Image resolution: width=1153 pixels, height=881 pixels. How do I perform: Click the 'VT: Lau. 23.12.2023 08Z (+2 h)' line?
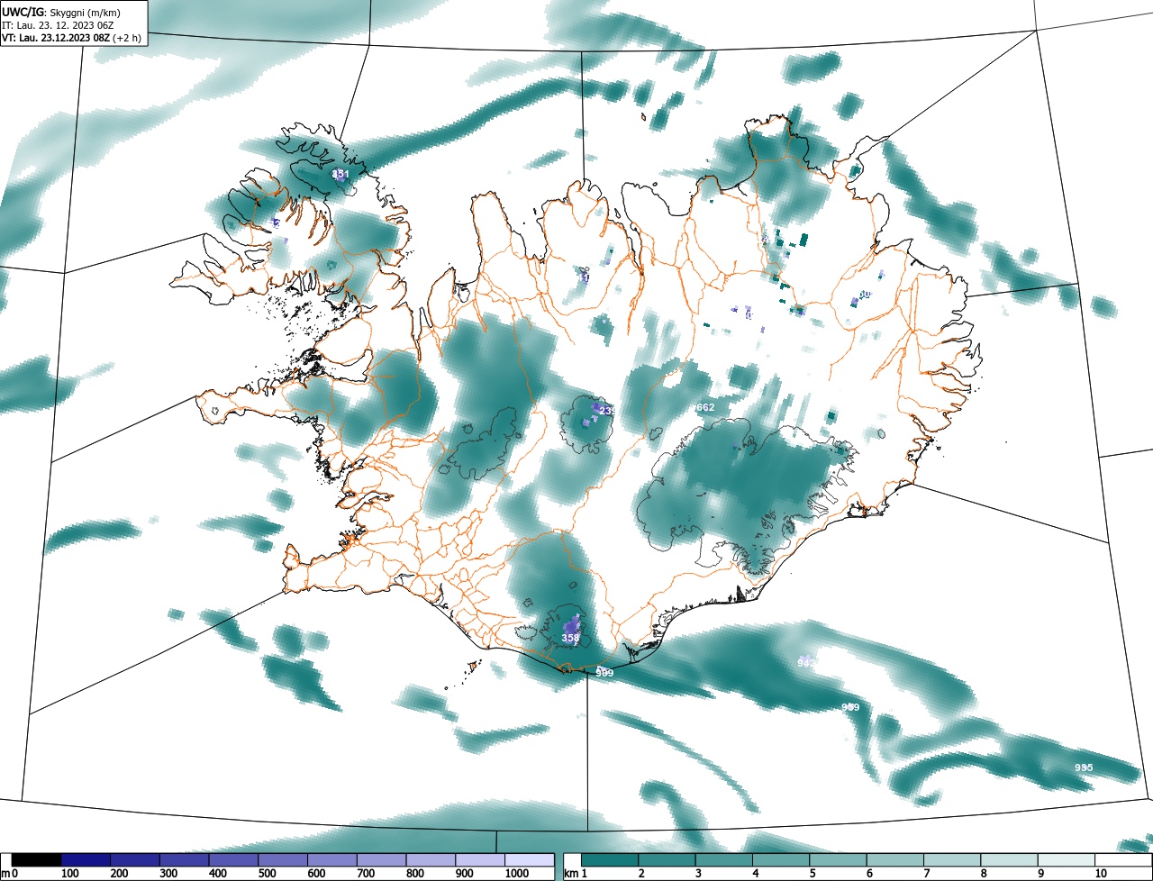point(72,38)
